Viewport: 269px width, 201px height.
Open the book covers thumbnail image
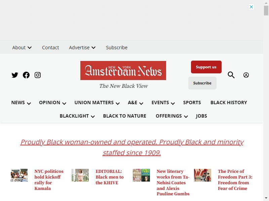[141, 175]
